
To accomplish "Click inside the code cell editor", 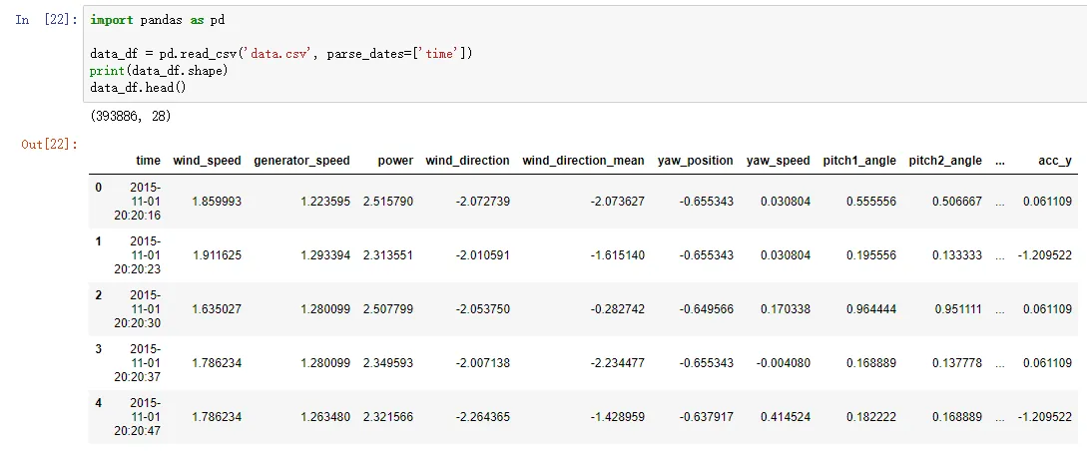I will (584, 54).
